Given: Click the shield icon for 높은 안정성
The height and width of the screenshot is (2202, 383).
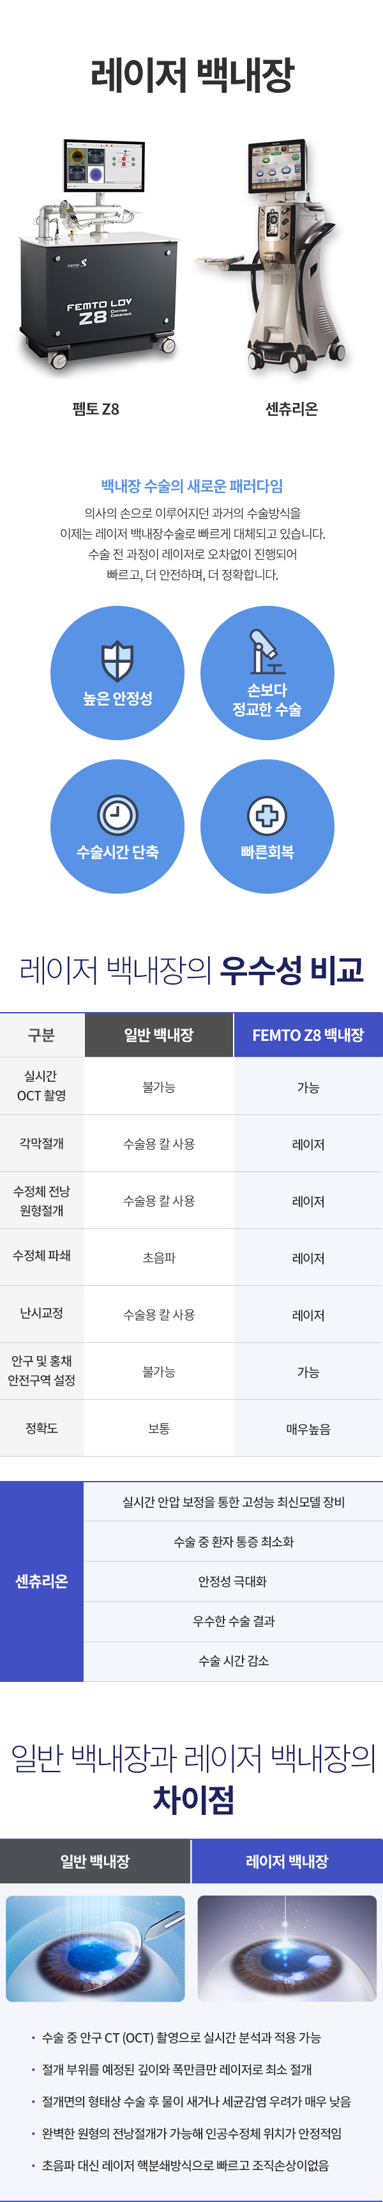Looking at the screenshot, I should 117,660.
